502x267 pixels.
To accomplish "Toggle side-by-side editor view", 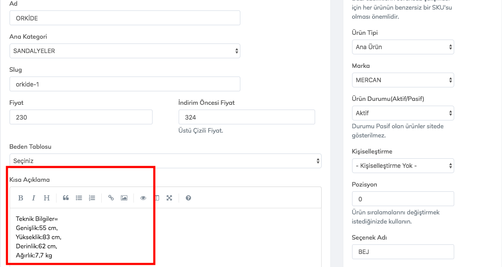I will click(157, 198).
